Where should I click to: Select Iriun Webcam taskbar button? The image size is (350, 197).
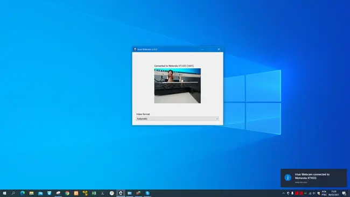click(121, 193)
